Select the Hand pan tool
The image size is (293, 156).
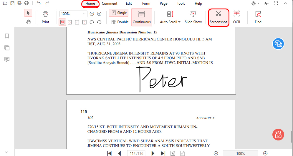coord(28,22)
